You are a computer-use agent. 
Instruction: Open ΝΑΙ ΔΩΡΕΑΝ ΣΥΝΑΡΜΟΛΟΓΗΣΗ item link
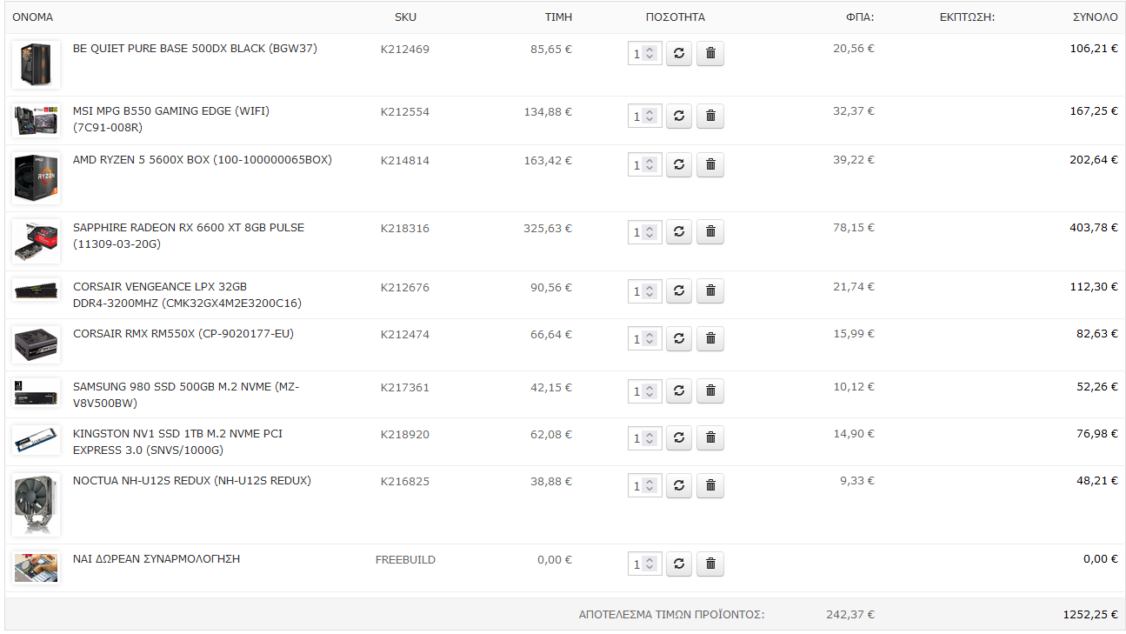coord(157,559)
